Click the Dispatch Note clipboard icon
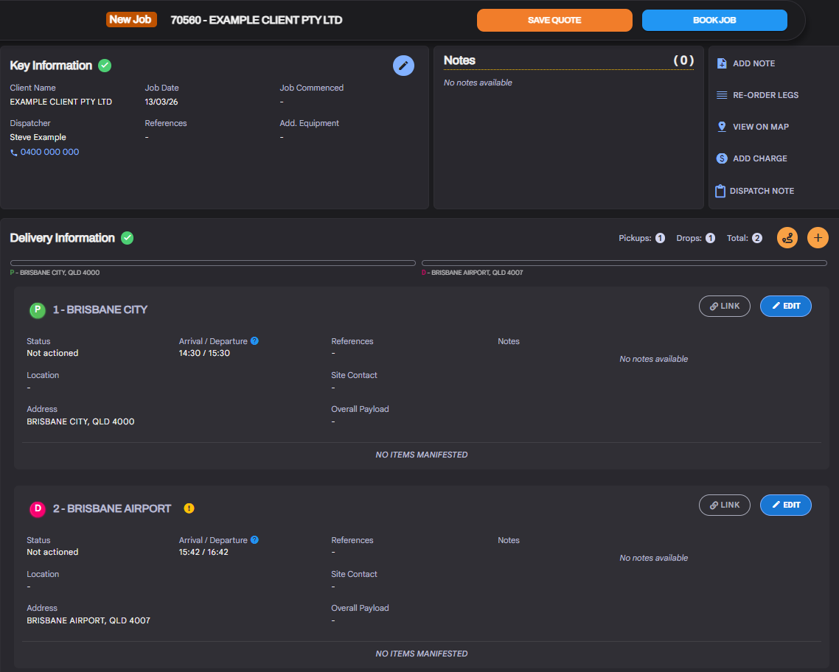This screenshot has height=672, width=839. coord(720,191)
